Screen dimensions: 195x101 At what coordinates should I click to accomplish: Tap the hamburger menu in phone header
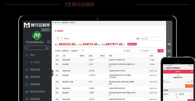pos(192,71)
